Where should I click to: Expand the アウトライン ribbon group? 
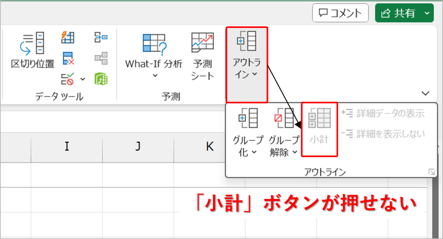point(247,64)
